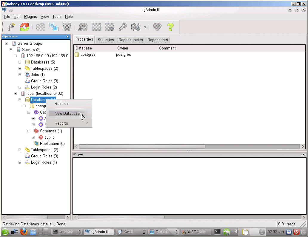
Task: Click the Create new object toolbar icon
Action: point(54,27)
